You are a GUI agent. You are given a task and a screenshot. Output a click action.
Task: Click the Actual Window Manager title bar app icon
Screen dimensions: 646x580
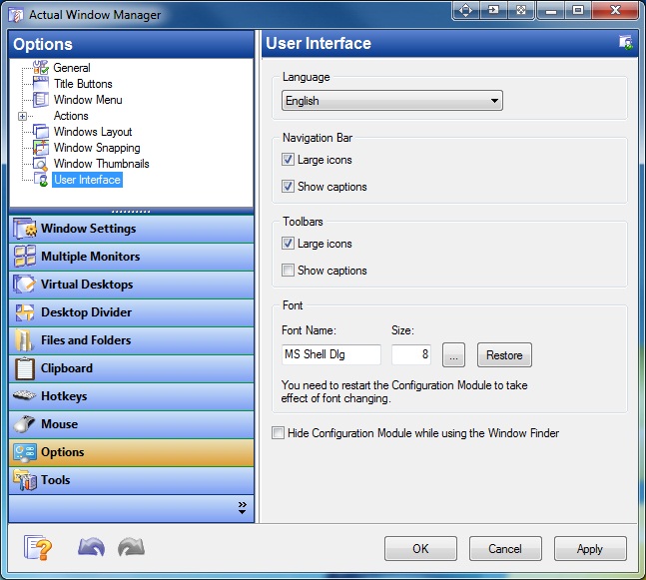(x=16, y=15)
